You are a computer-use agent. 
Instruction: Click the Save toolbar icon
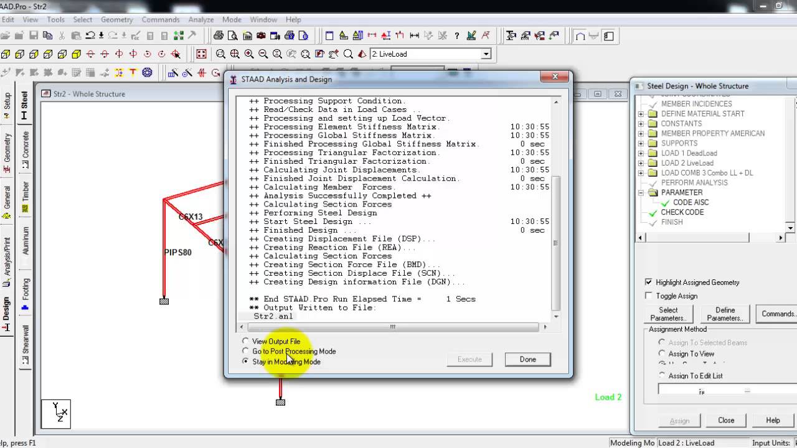[x=33, y=35]
